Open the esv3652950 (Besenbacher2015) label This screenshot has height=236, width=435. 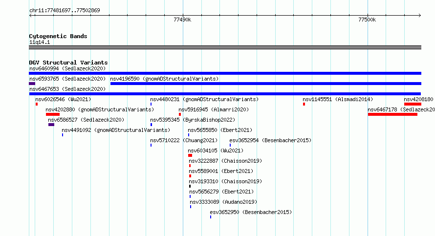tap(251, 212)
